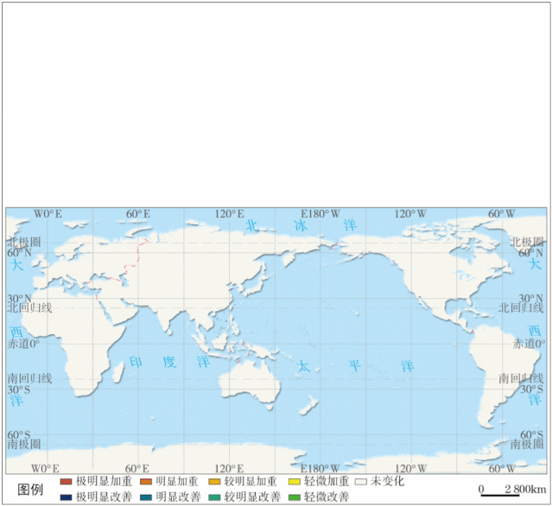This screenshot has width=552, height=506.
Task: Select the 较明显加重 legend swatch
Action: [x=214, y=481]
